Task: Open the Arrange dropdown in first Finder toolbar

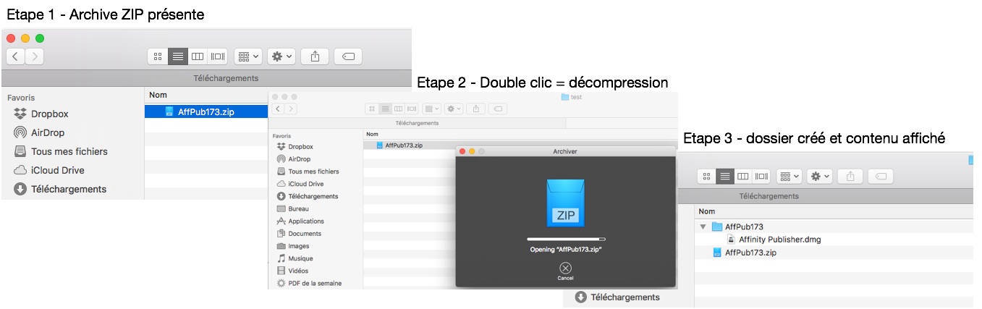Action: click(x=248, y=56)
